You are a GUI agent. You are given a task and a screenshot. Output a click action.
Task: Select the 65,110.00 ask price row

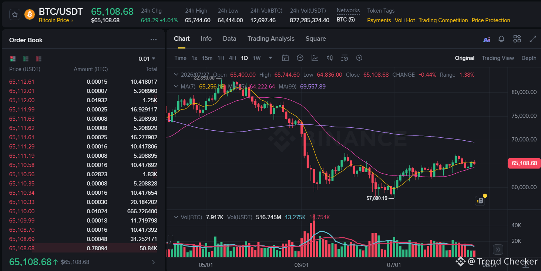pyautogui.click(x=83, y=211)
